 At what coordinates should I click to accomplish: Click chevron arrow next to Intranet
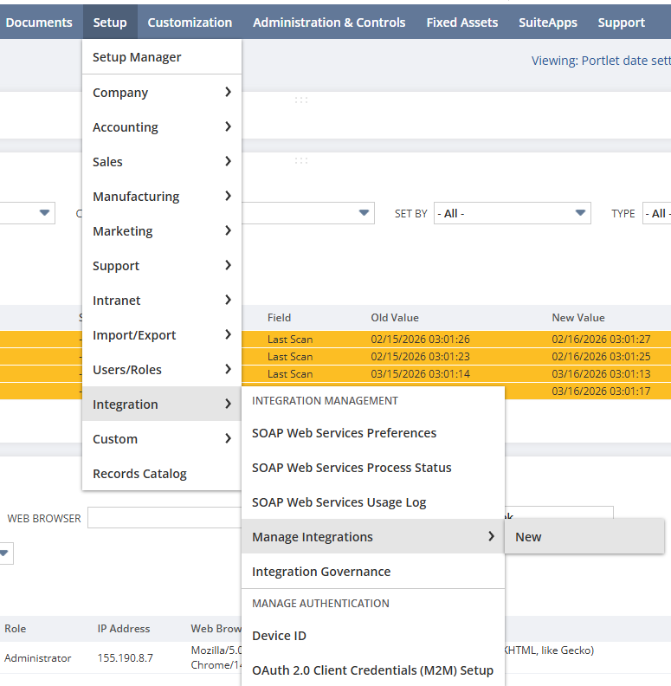tap(228, 300)
